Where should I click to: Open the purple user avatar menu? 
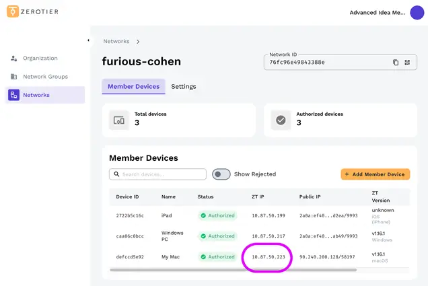pos(417,12)
